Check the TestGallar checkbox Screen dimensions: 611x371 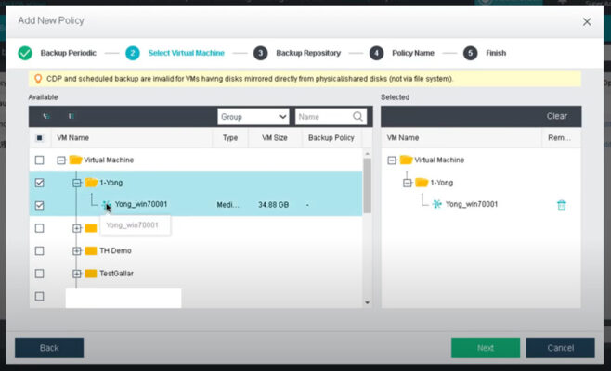coord(39,274)
